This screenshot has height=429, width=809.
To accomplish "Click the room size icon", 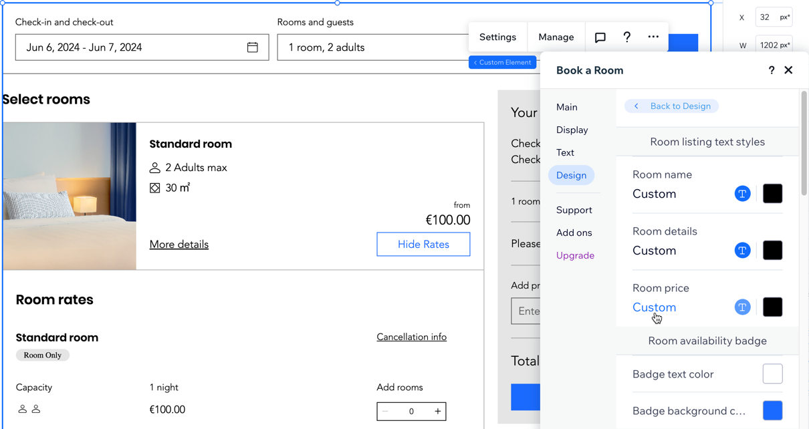I will (x=155, y=188).
